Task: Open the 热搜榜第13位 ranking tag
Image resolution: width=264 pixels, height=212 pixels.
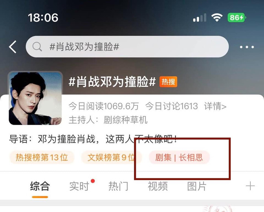Action: pyautogui.click(x=42, y=157)
